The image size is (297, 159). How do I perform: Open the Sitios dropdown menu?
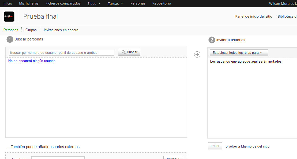click(94, 3)
